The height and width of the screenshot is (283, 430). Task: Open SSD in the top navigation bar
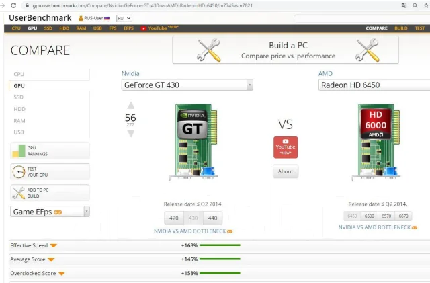pos(48,28)
